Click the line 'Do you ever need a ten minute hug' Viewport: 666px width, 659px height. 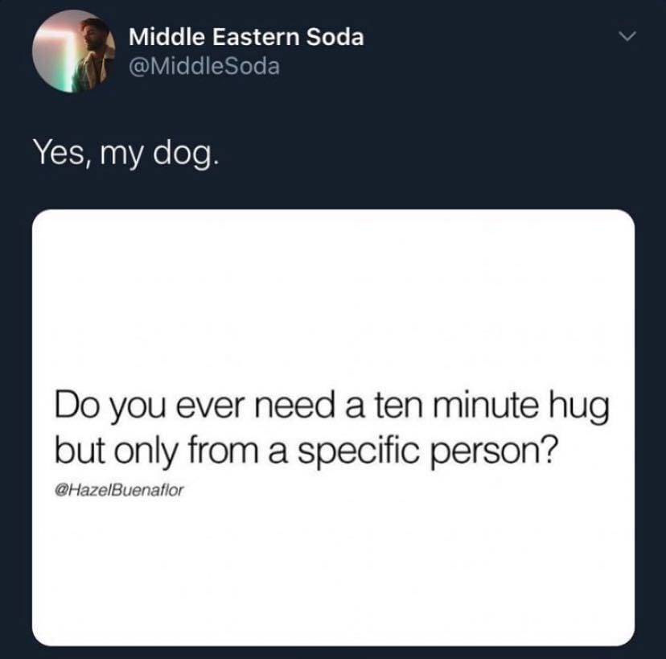click(331, 407)
